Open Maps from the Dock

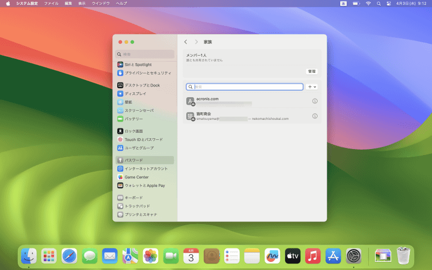130,256
